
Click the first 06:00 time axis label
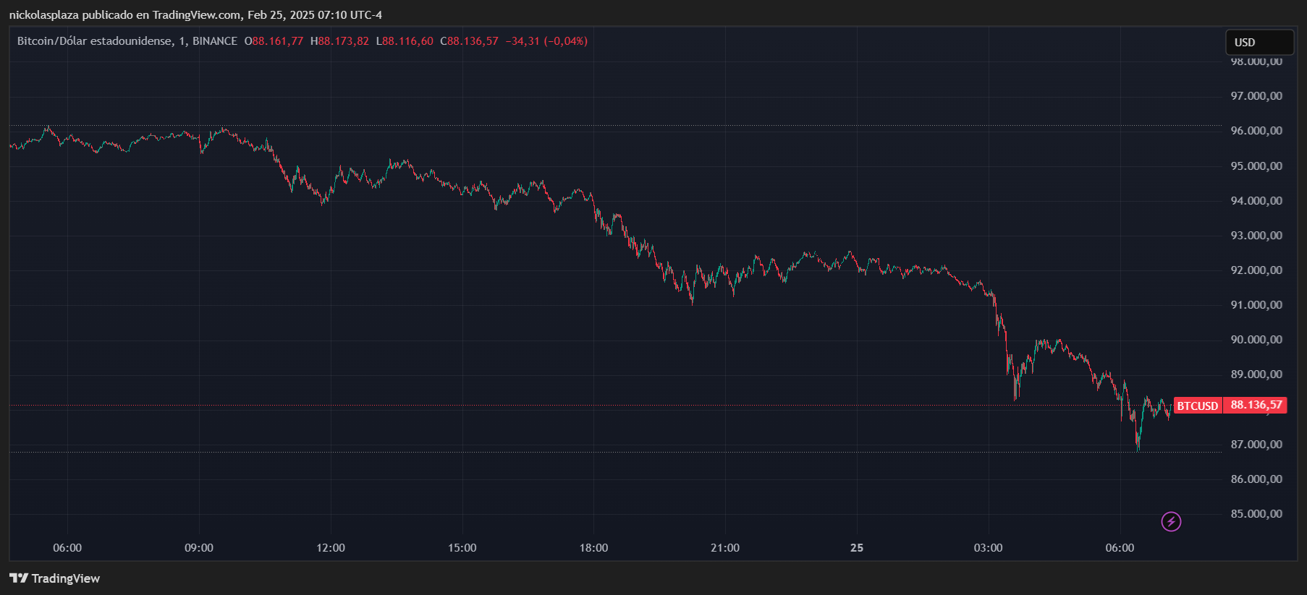(x=67, y=548)
